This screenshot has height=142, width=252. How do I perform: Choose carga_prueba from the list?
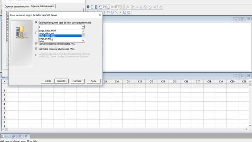click(x=60, y=39)
